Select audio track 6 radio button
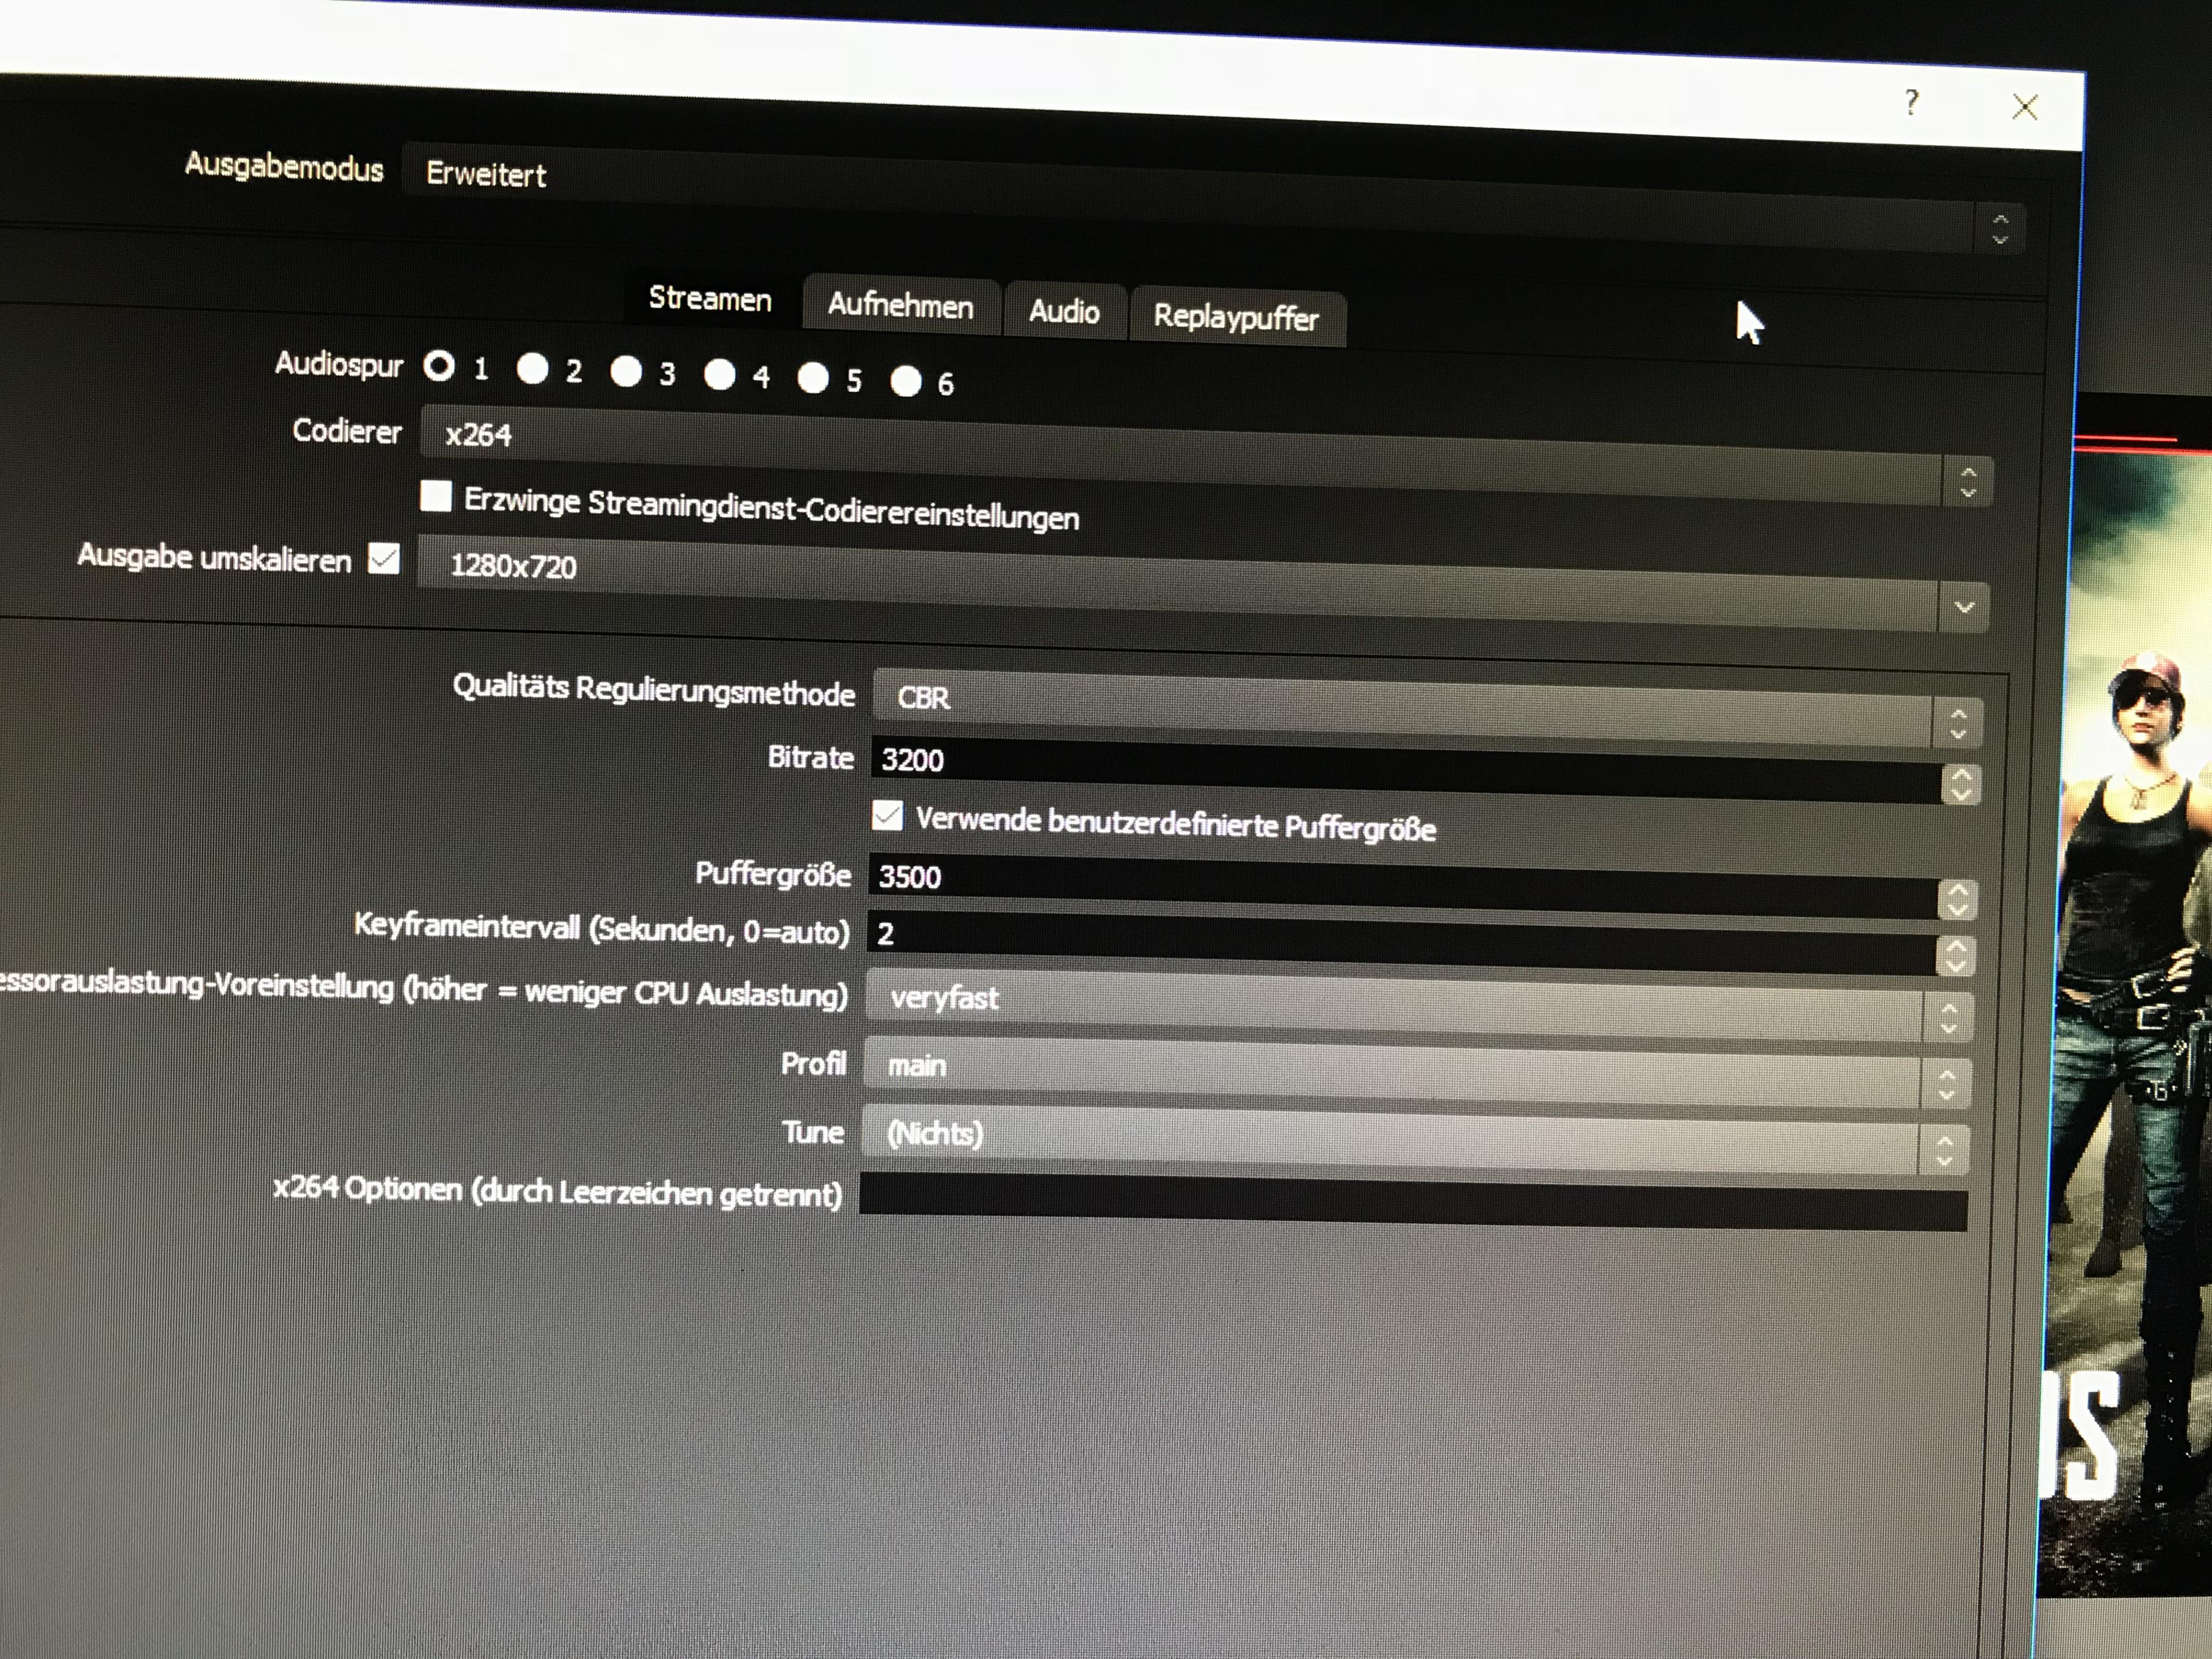Viewport: 2212px width, 1659px height. pos(906,381)
